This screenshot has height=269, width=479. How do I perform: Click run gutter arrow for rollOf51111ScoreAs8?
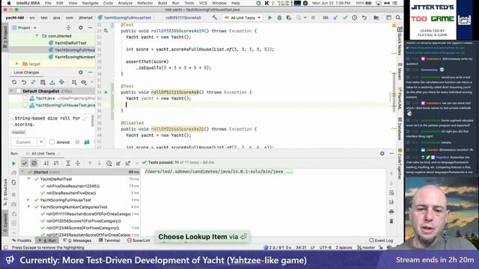106,92
